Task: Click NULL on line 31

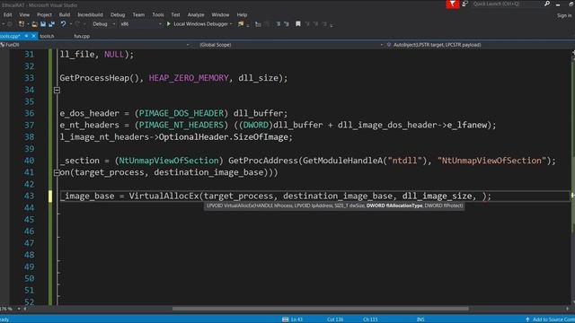Action: [114, 54]
